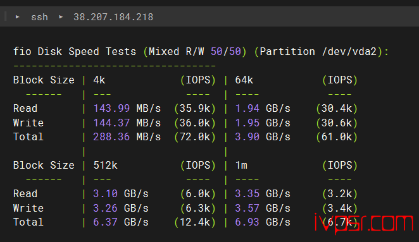
Task: Click the /dev/vda2 partition text
Action: [x=349, y=51]
